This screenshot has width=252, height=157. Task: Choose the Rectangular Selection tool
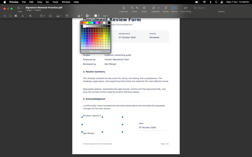click(x=10, y=16)
